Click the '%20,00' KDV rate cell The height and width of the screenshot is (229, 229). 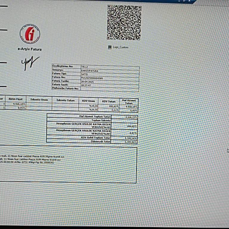[93, 109]
